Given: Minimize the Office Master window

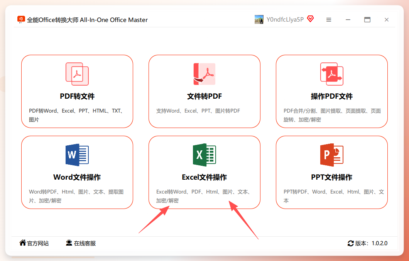Looking at the screenshot, I should click(x=348, y=20).
